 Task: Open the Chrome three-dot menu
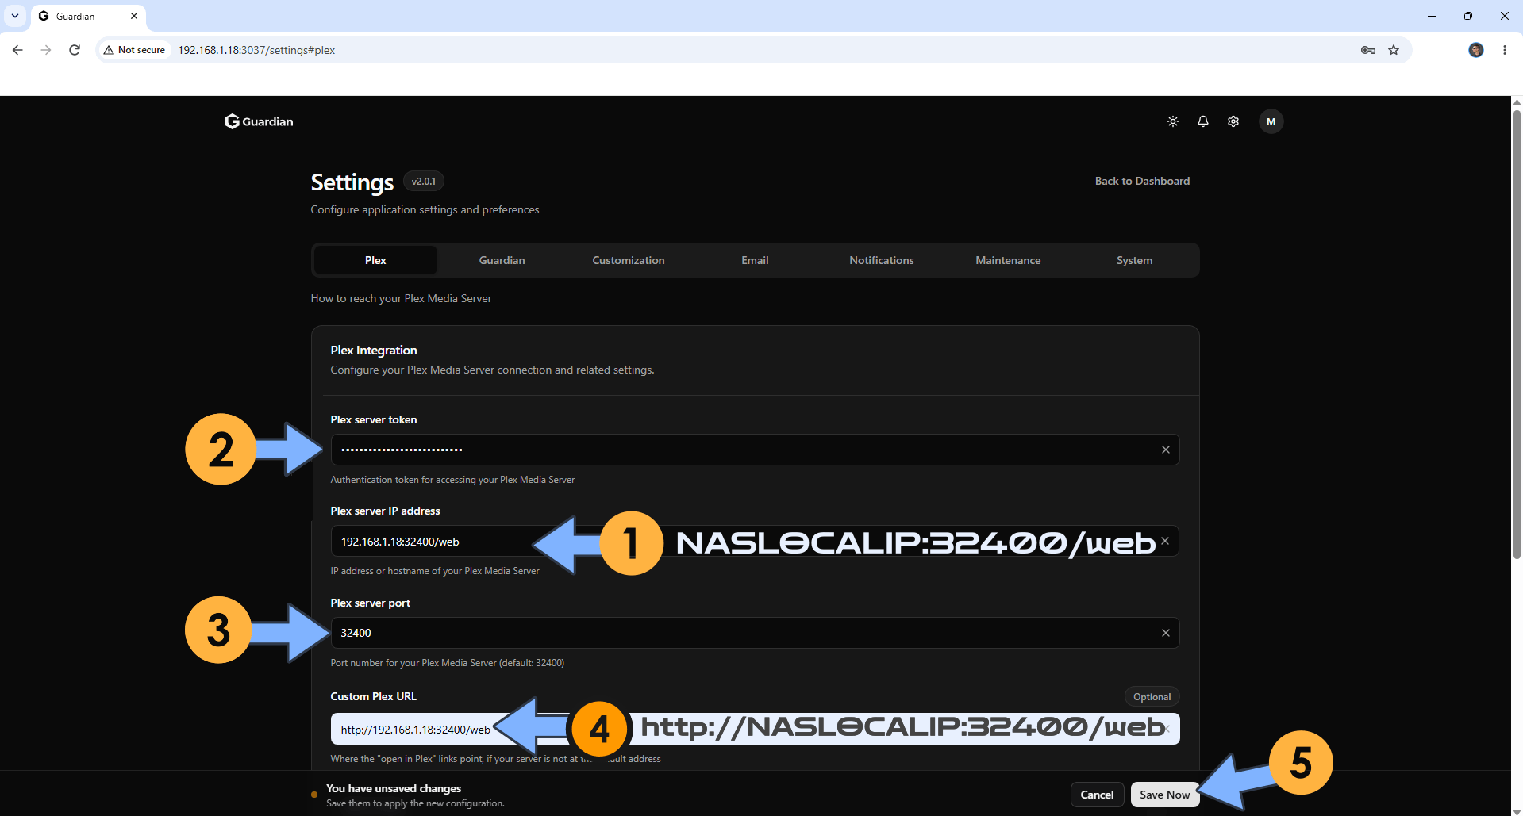[x=1505, y=50]
